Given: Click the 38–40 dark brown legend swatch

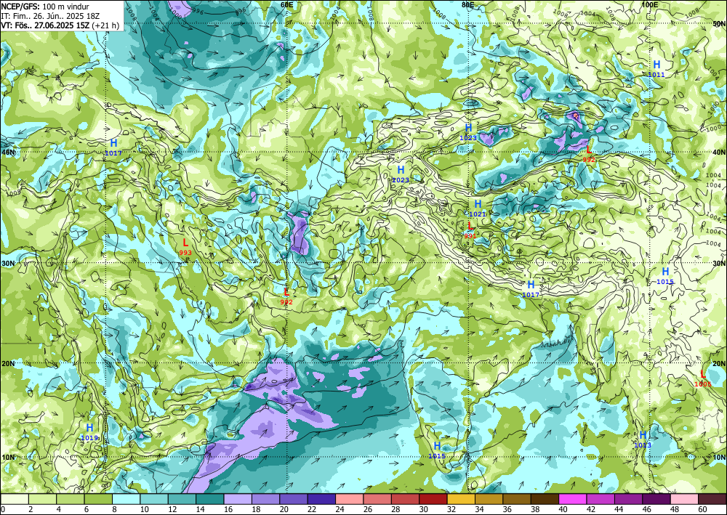Looking at the screenshot, I should [x=545, y=499].
